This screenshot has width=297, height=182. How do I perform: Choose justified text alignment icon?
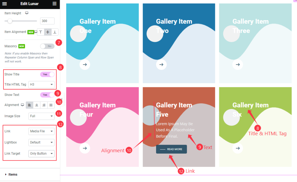click(x=51, y=105)
